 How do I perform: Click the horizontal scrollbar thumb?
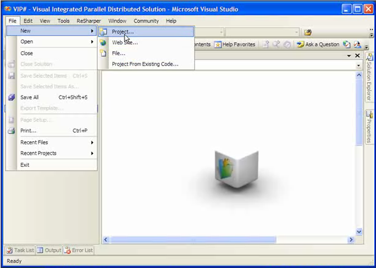pos(193,239)
